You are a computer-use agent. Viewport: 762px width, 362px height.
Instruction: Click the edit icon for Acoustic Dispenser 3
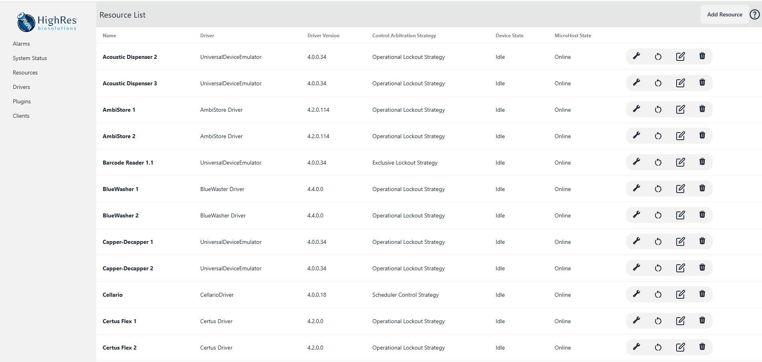680,83
